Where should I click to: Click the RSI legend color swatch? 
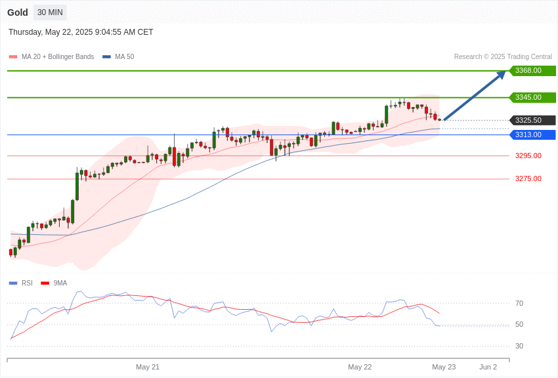click(x=13, y=283)
